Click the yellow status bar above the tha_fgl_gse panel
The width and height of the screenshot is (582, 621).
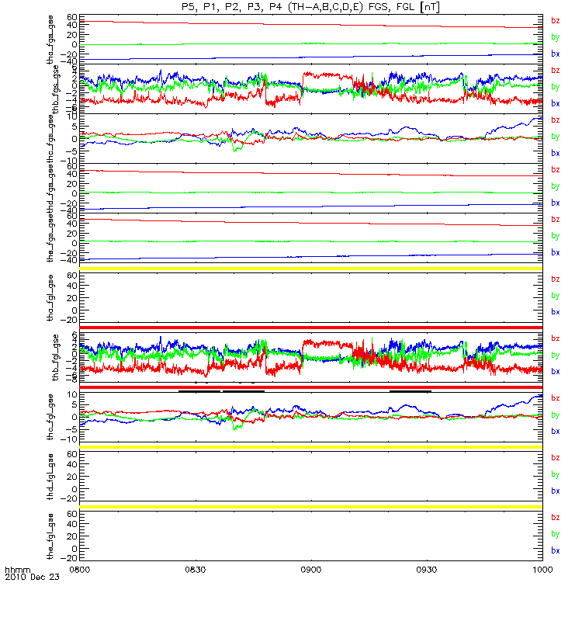311,269
